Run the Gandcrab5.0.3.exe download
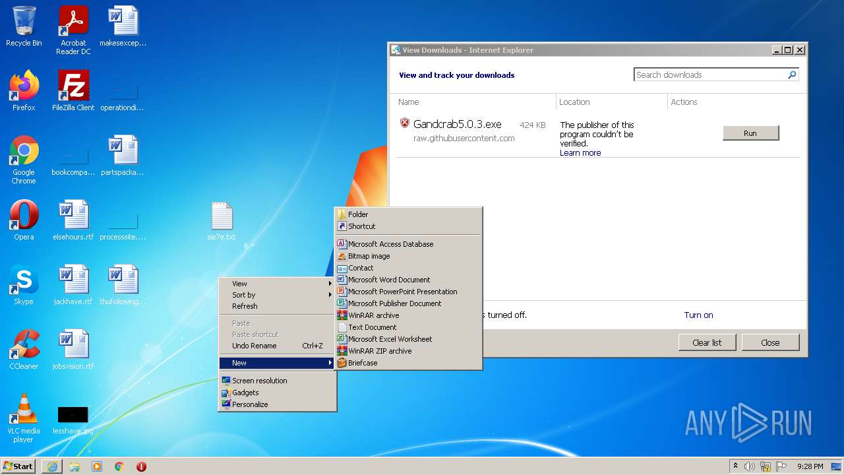Screen dimensions: 844x475 [750, 133]
